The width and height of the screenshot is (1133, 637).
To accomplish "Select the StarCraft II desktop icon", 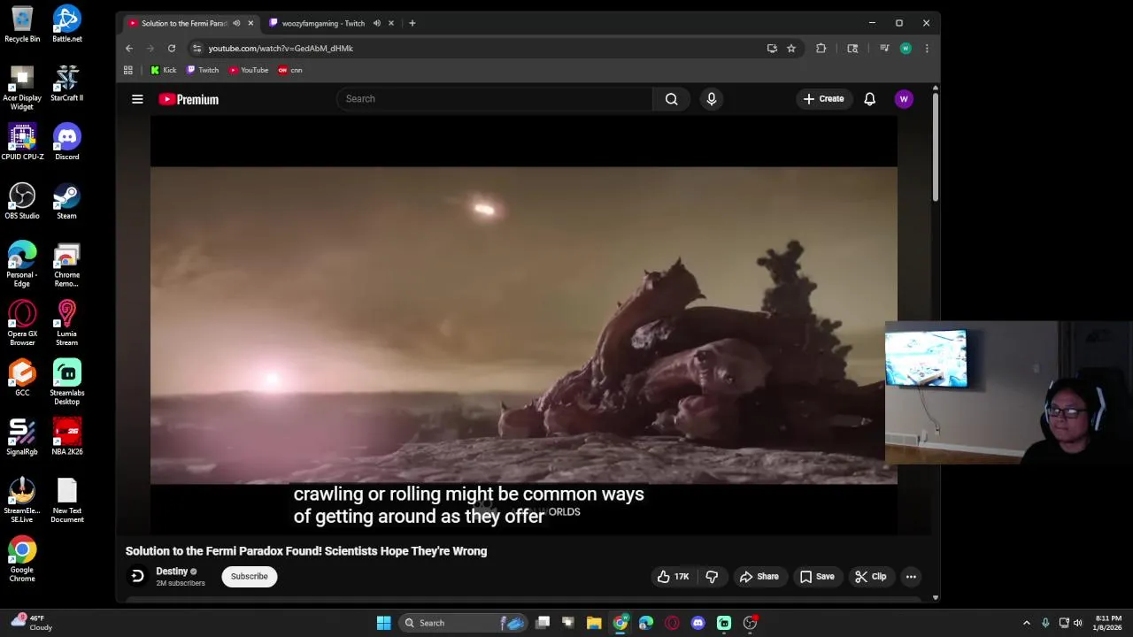I will coord(66,83).
